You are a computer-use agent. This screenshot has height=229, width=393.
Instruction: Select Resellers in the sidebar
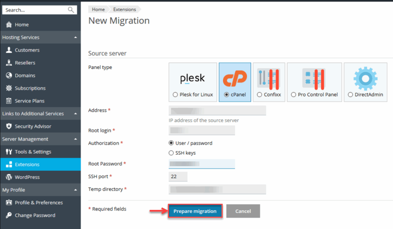(x=25, y=62)
